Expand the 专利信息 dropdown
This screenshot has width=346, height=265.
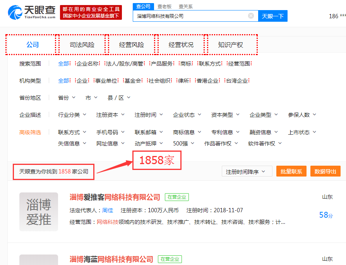point(225,132)
